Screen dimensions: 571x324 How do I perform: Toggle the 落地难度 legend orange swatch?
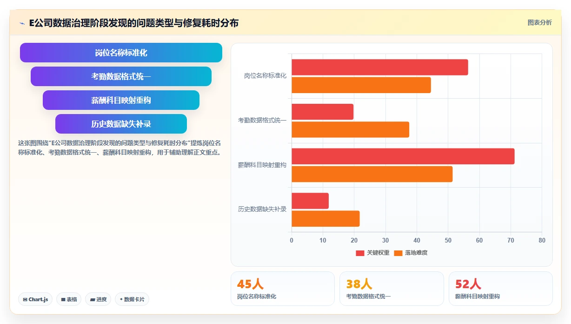[x=398, y=253]
